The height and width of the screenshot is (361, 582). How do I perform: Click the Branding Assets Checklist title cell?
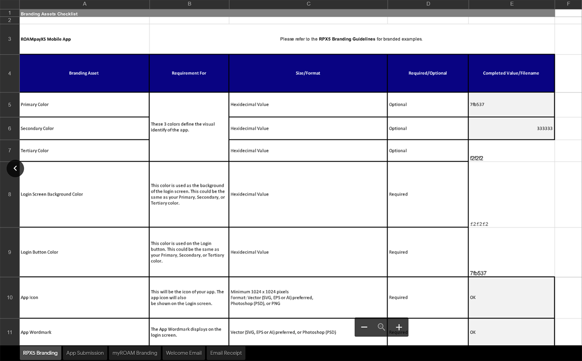pos(287,13)
